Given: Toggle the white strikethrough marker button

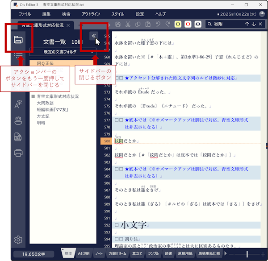Looking at the screenshot, I should pyautogui.click(x=198, y=24).
